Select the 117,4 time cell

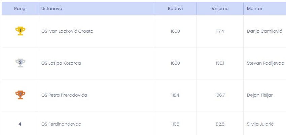click(x=220, y=31)
